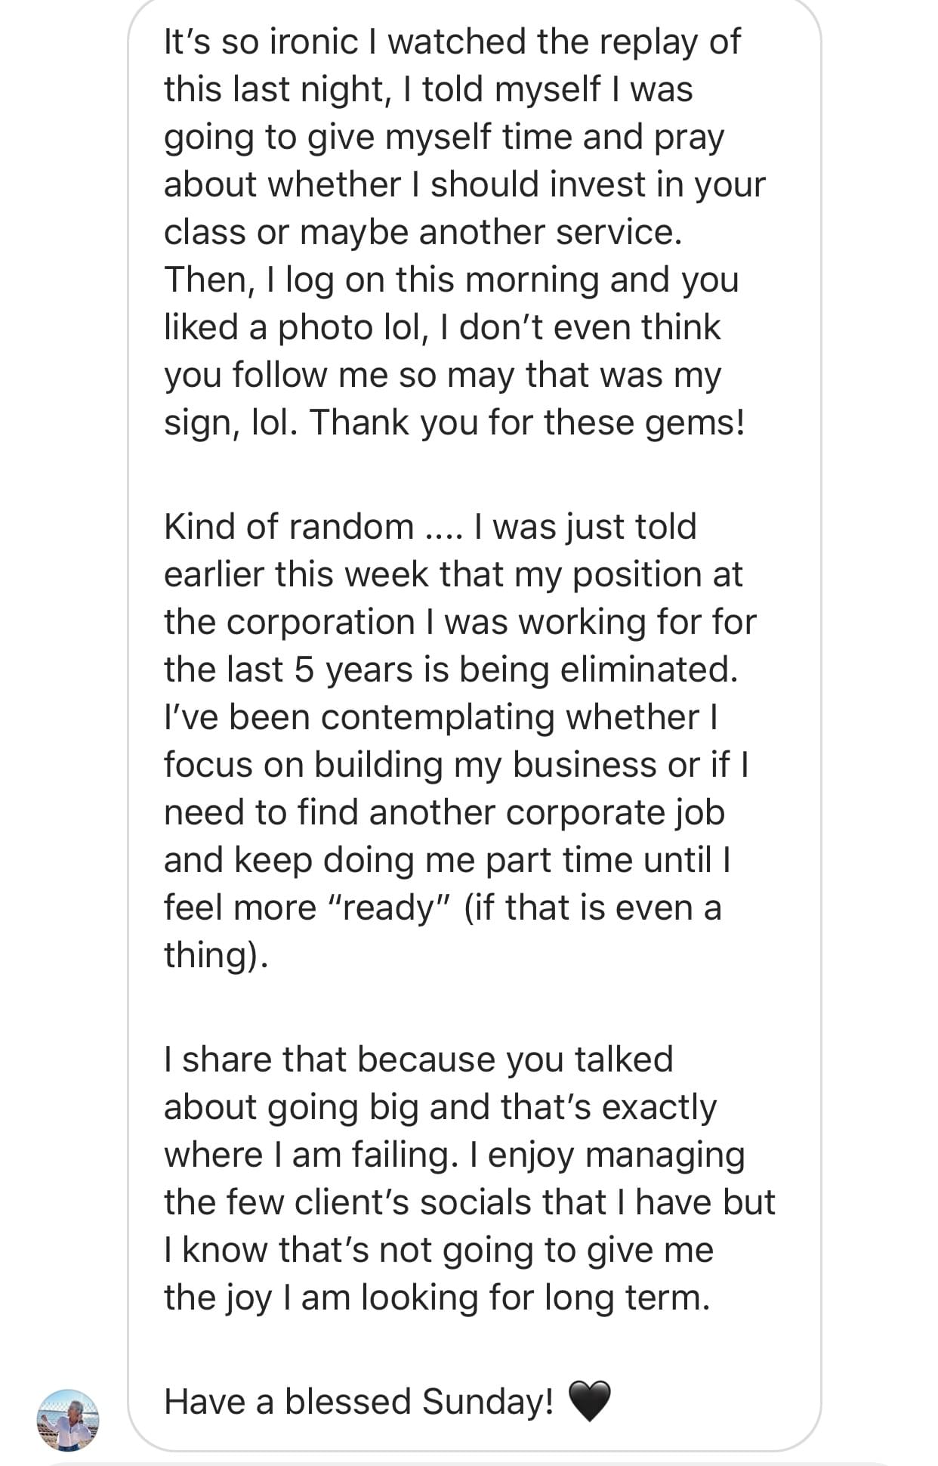Open the sender's profile picture avatar
The height and width of the screenshot is (1466, 938).
[x=68, y=1420]
